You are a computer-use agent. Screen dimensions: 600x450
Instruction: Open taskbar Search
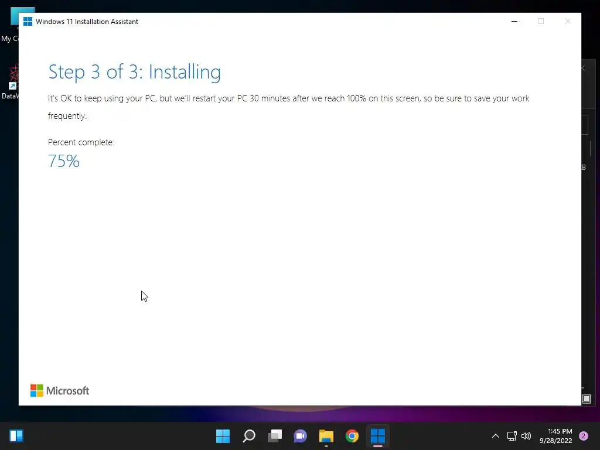(248, 435)
